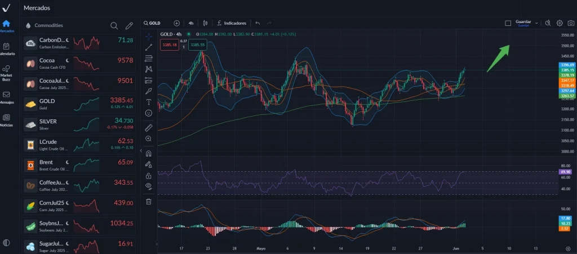Take a chart snapshot with camera
The height and width of the screenshot is (254, 577).
pos(571,23)
